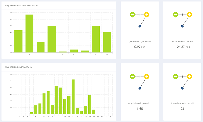Click blue gauge pointer dot in Spesa media giornaliera
203x122 pixels.
[x=140, y=26]
